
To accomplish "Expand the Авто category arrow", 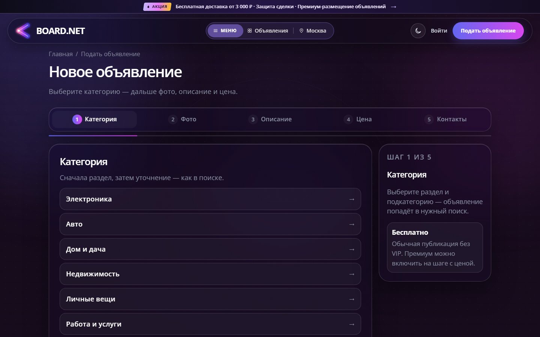I will (352, 224).
